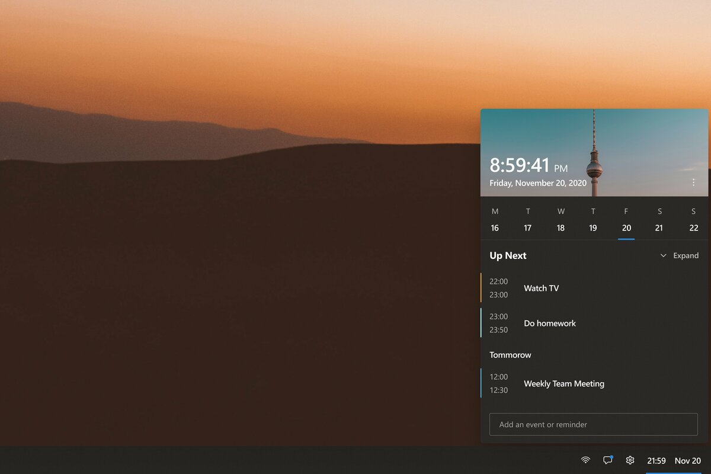Open the Weekly Team Meeting event
711x474 pixels.
(594, 383)
